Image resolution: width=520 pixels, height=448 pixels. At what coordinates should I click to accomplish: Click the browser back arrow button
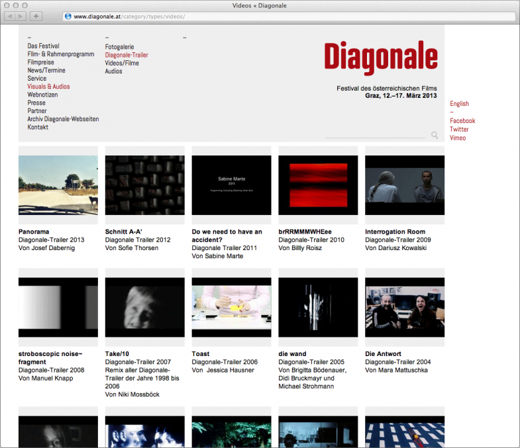pos(10,16)
